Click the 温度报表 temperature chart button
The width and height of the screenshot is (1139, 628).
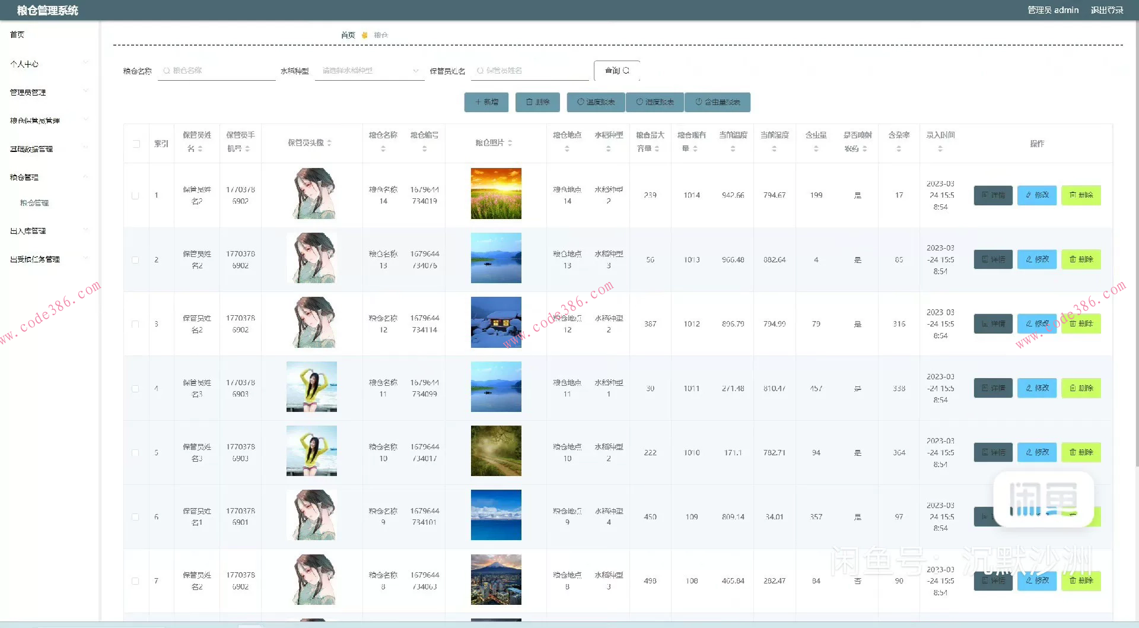[x=596, y=102]
